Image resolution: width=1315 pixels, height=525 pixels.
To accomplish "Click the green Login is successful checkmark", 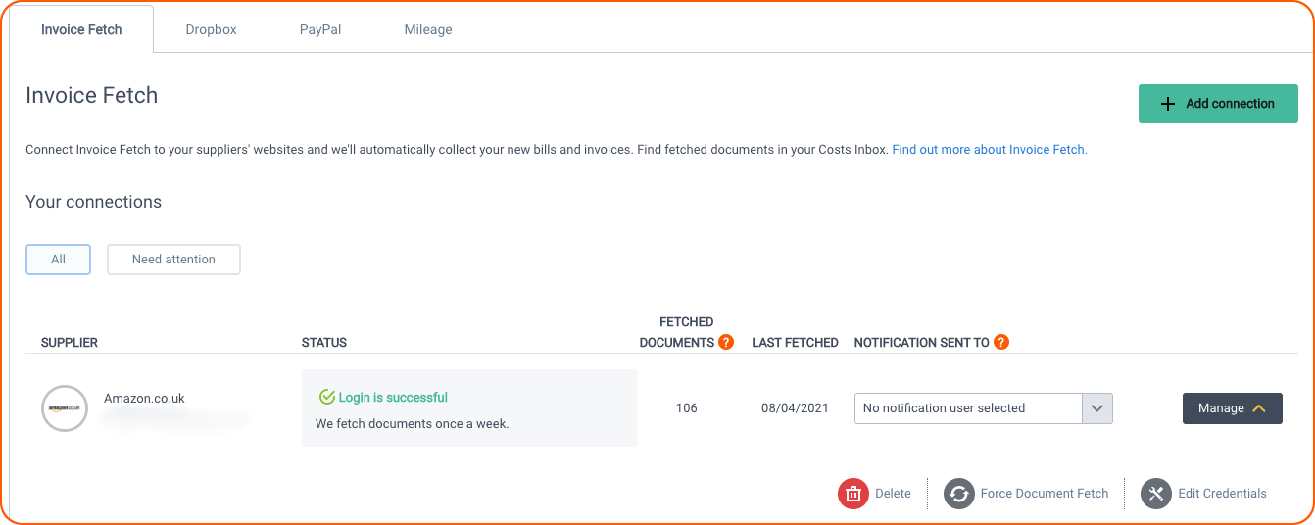I will pos(327,397).
